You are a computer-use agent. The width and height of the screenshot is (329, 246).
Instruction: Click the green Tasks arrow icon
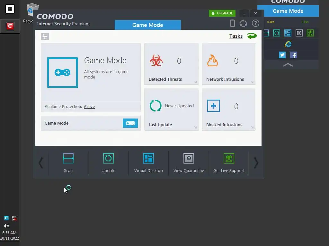(252, 36)
